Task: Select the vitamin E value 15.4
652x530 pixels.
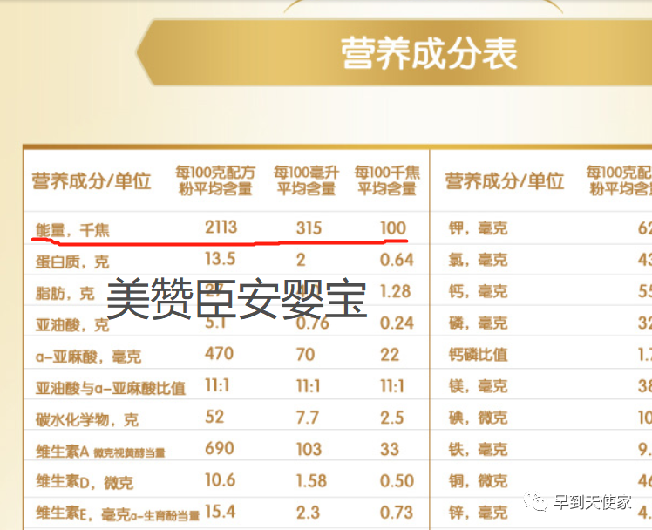Action: (220, 512)
